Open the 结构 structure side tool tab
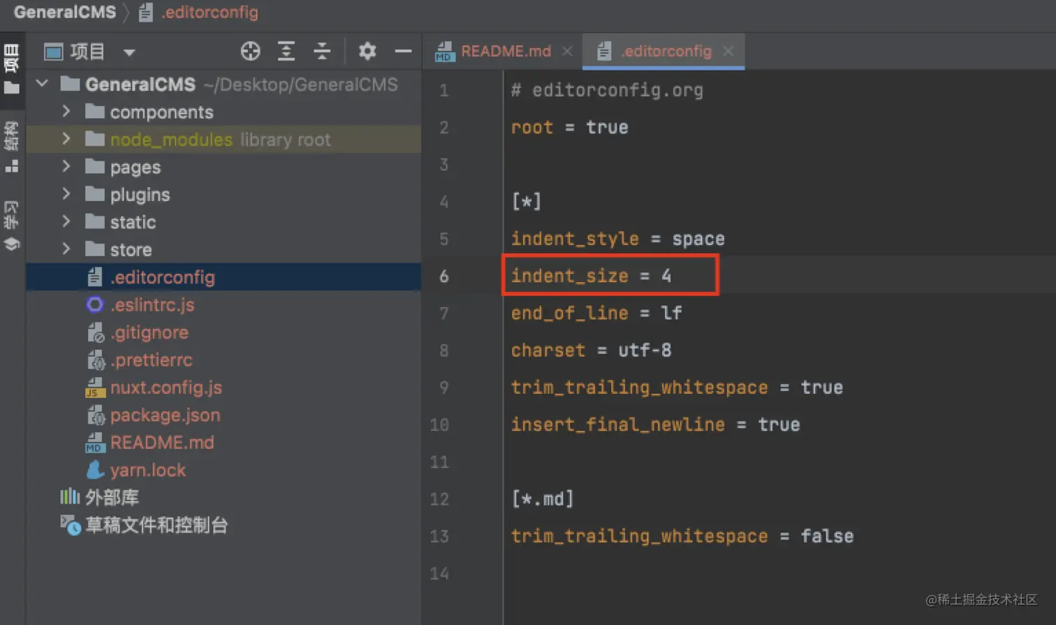This screenshot has width=1056, height=625. [12, 147]
